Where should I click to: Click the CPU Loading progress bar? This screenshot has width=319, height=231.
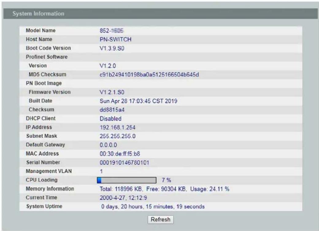[127, 180]
